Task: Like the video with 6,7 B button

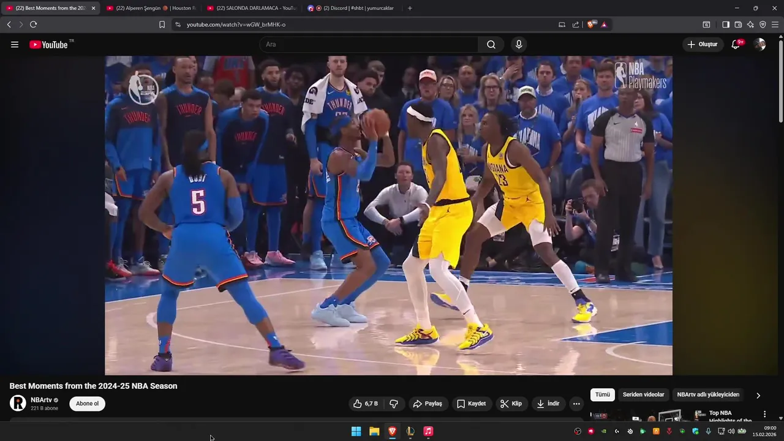Action: click(366, 404)
